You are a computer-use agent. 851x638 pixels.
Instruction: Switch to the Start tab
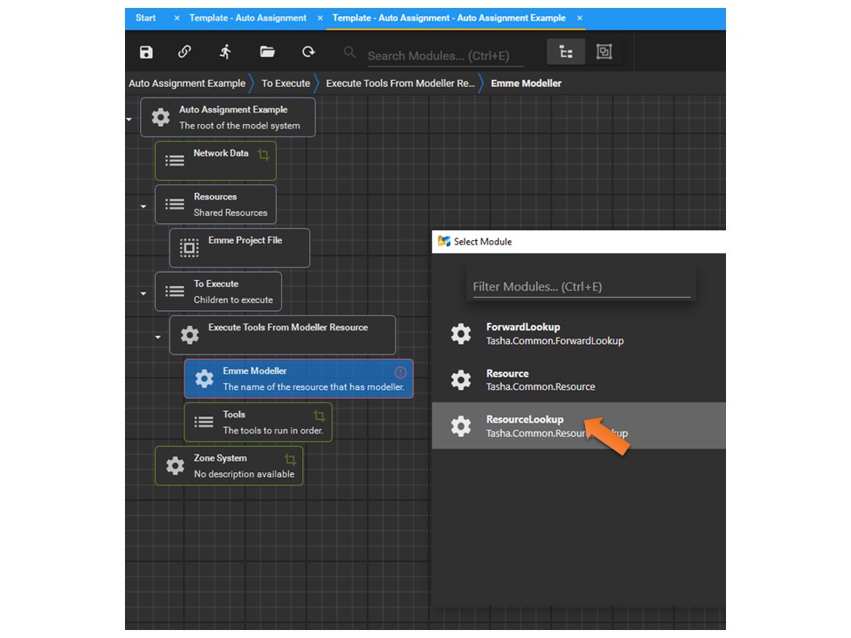click(x=144, y=18)
